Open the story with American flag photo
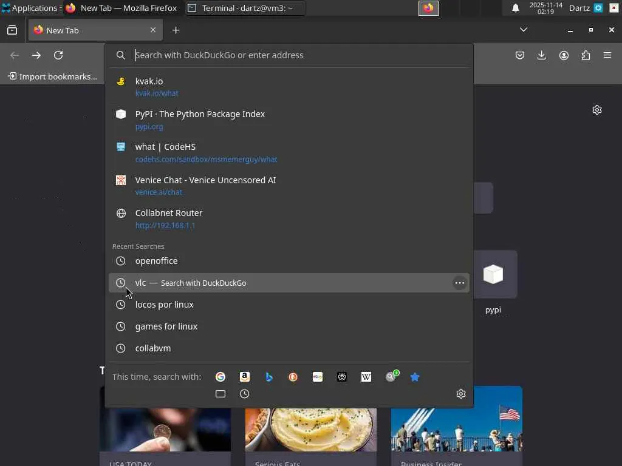The image size is (622, 466). [x=457, y=419]
